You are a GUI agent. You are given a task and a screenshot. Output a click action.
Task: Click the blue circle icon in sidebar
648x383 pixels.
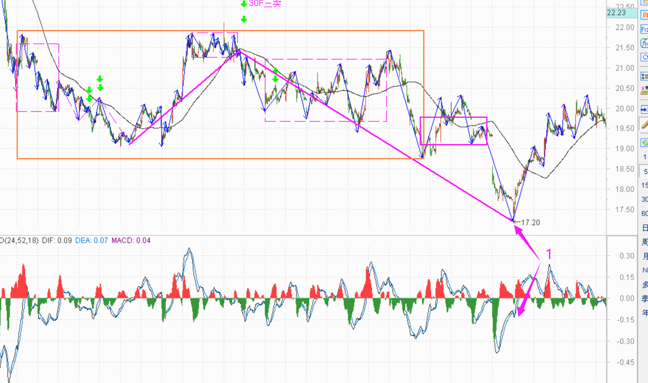point(644,57)
